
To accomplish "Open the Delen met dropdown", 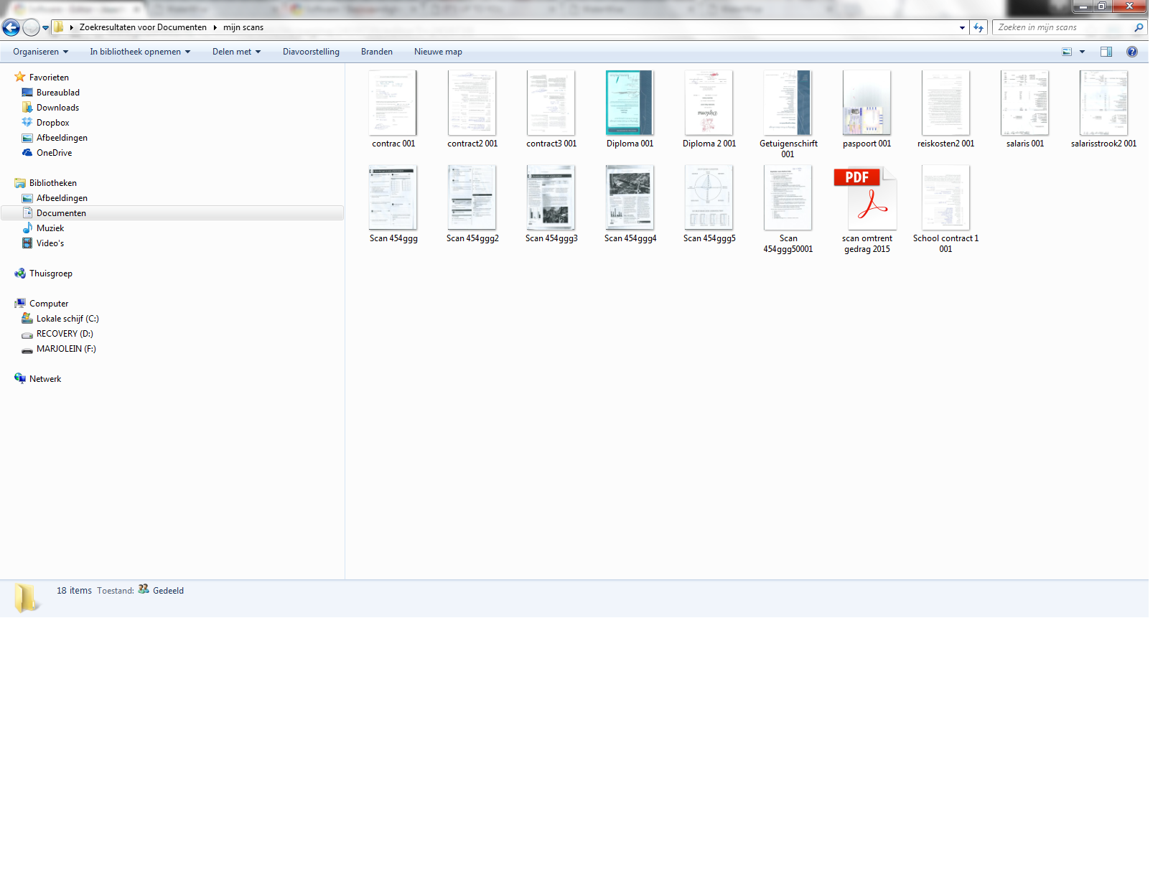I will [x=236, y=52].
